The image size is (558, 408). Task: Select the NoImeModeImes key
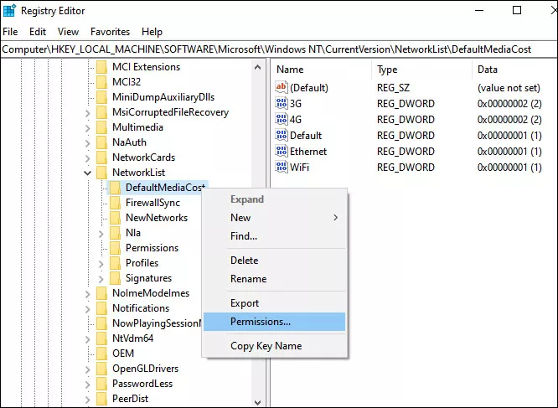pyautogui.click(x=151, y=293)
